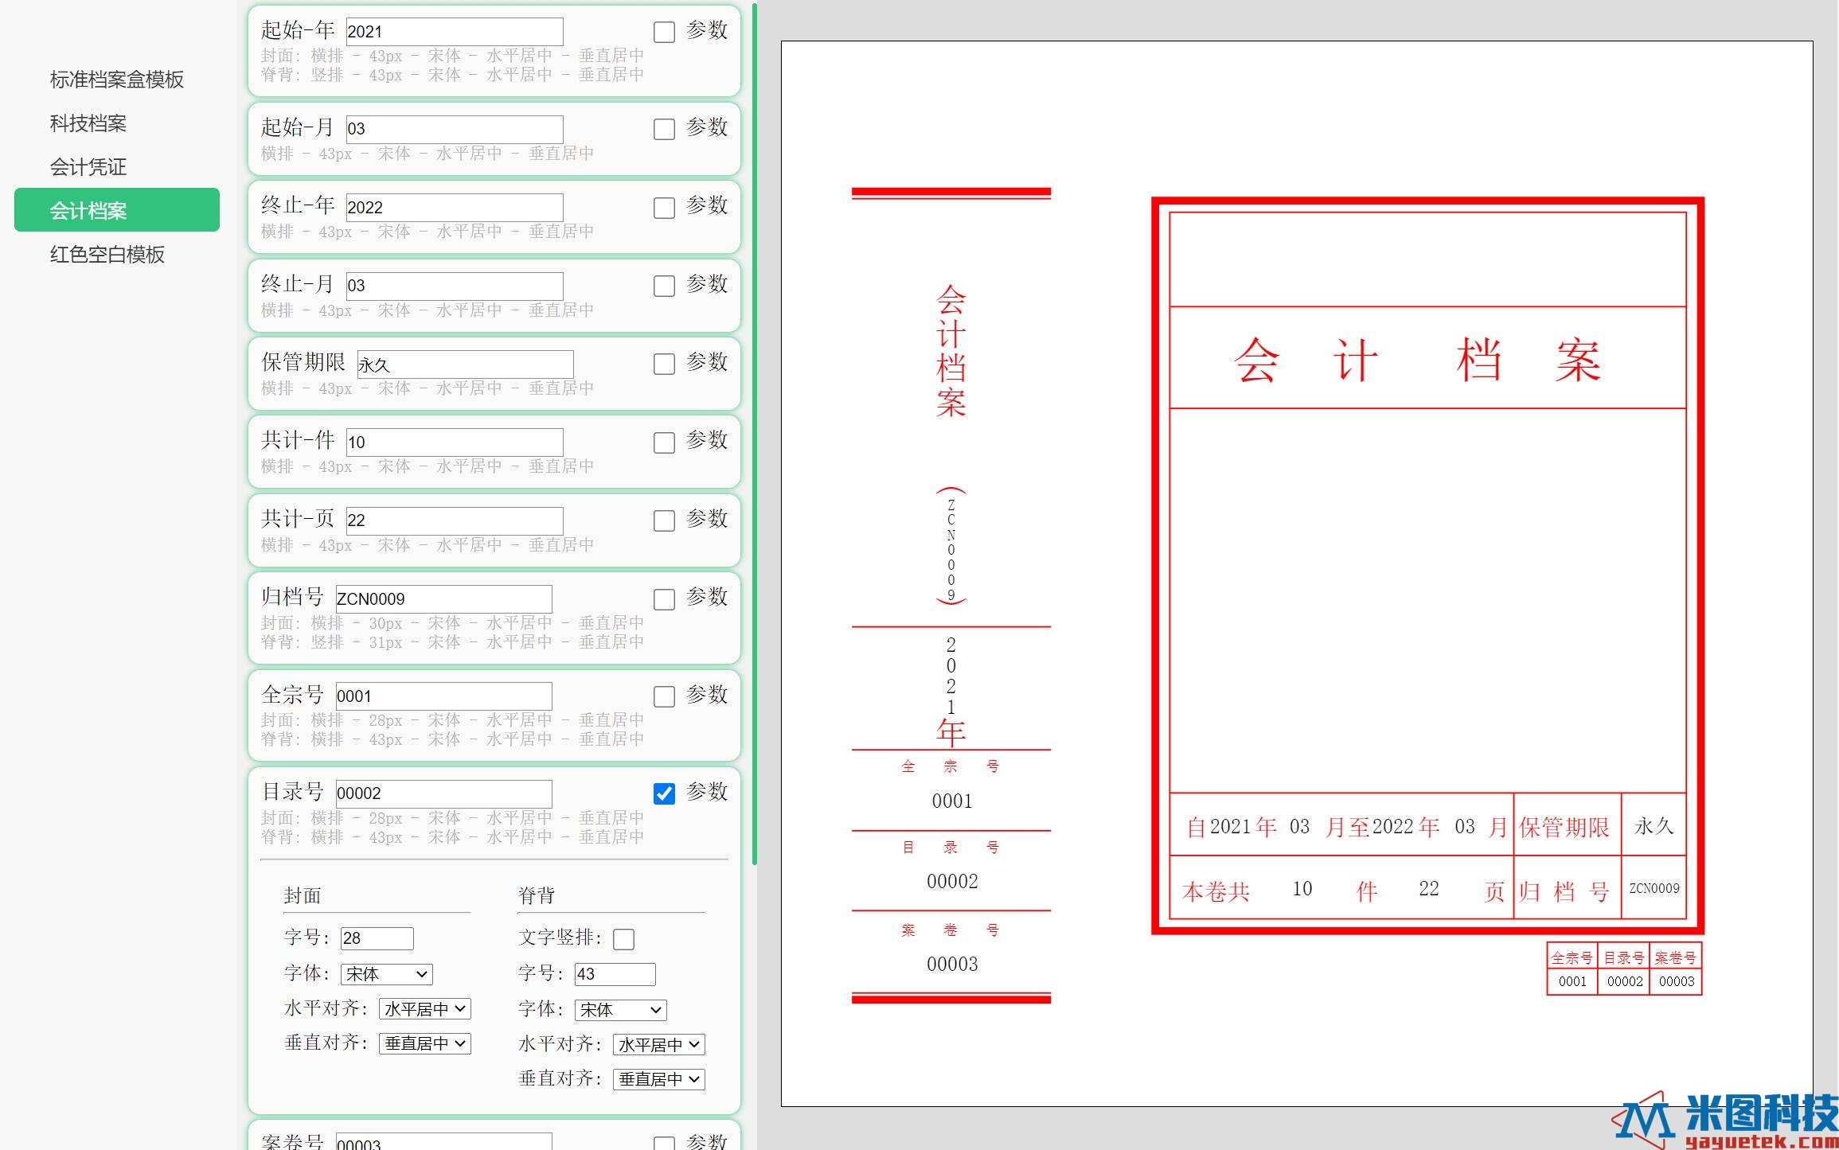
Task: Enable 参数 checkbox for 终止-月
Action: coord(664,286)
